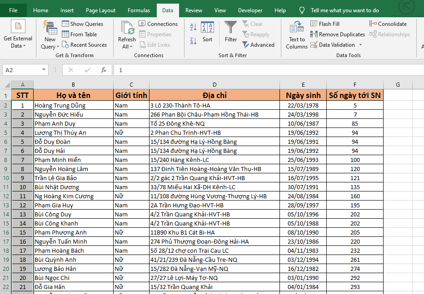The height and width of the screenshot is (294, 424).
Task: Open the Advanced filter option
Action: [x=258, y=45]
